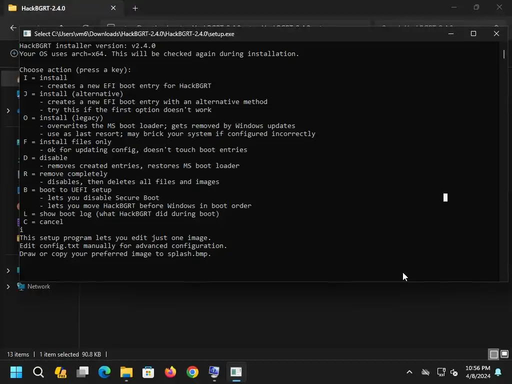The height and width of the screenshot is (384, 512).
Task: Open the Windows Start menu
Action: coord(16,372)
